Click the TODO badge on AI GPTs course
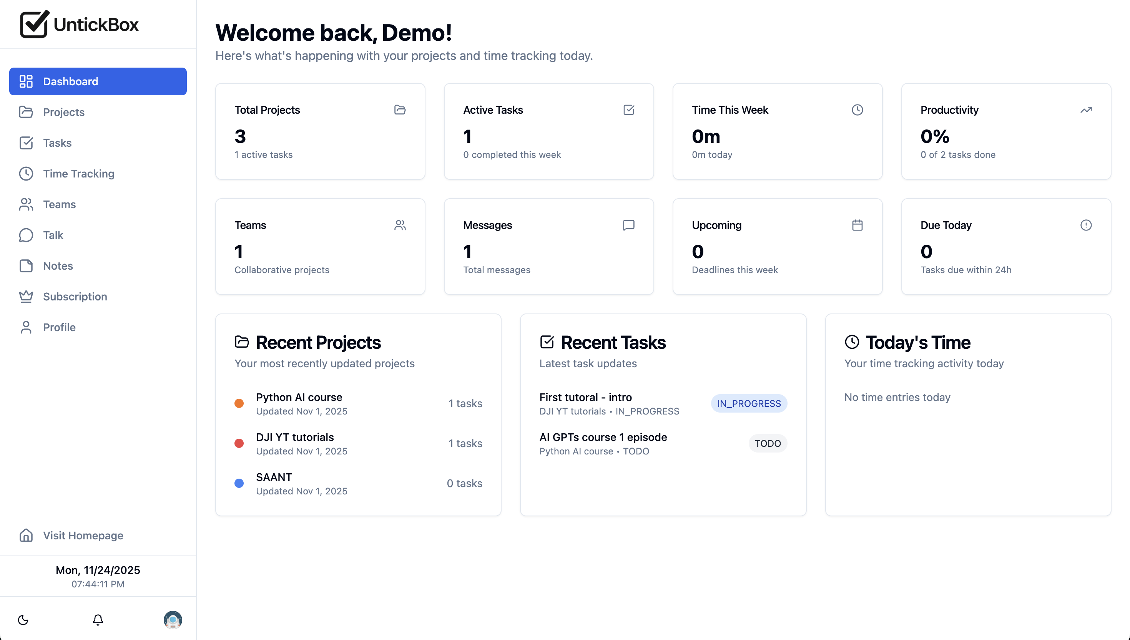Screen dimensions: 1130x640 pos(768,444)
